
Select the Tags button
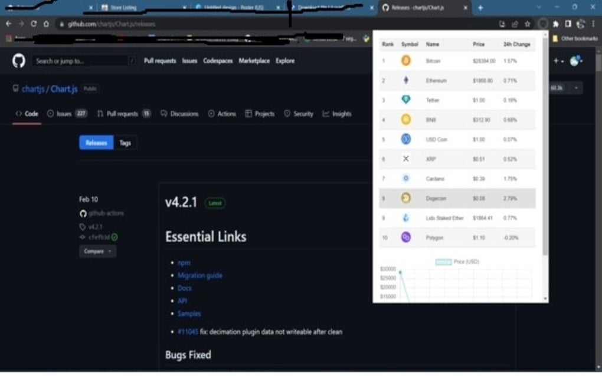click(x=125, y=143)
